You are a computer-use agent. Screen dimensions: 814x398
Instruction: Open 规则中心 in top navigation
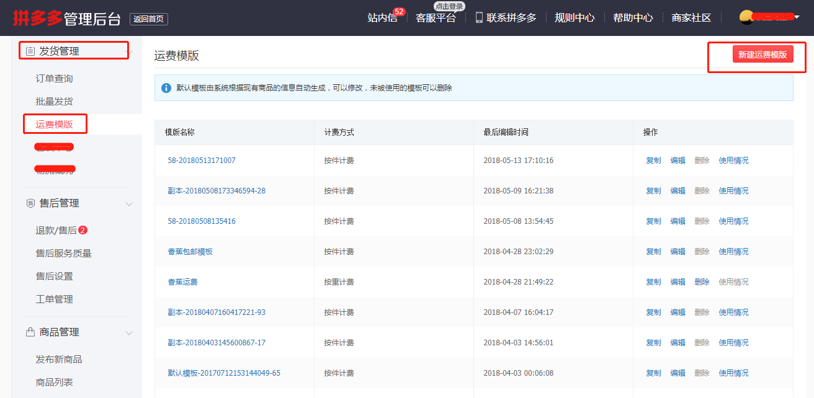(575, 17)
